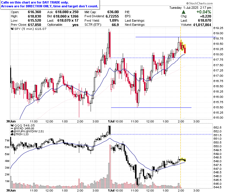Click the Fwd Yield value 1.09%
This screenshot has height=193, width=228.
(114, 21)
